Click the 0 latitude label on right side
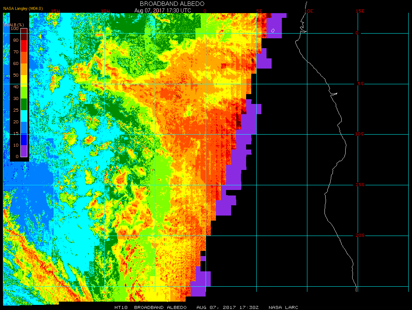 coord(357,33)
